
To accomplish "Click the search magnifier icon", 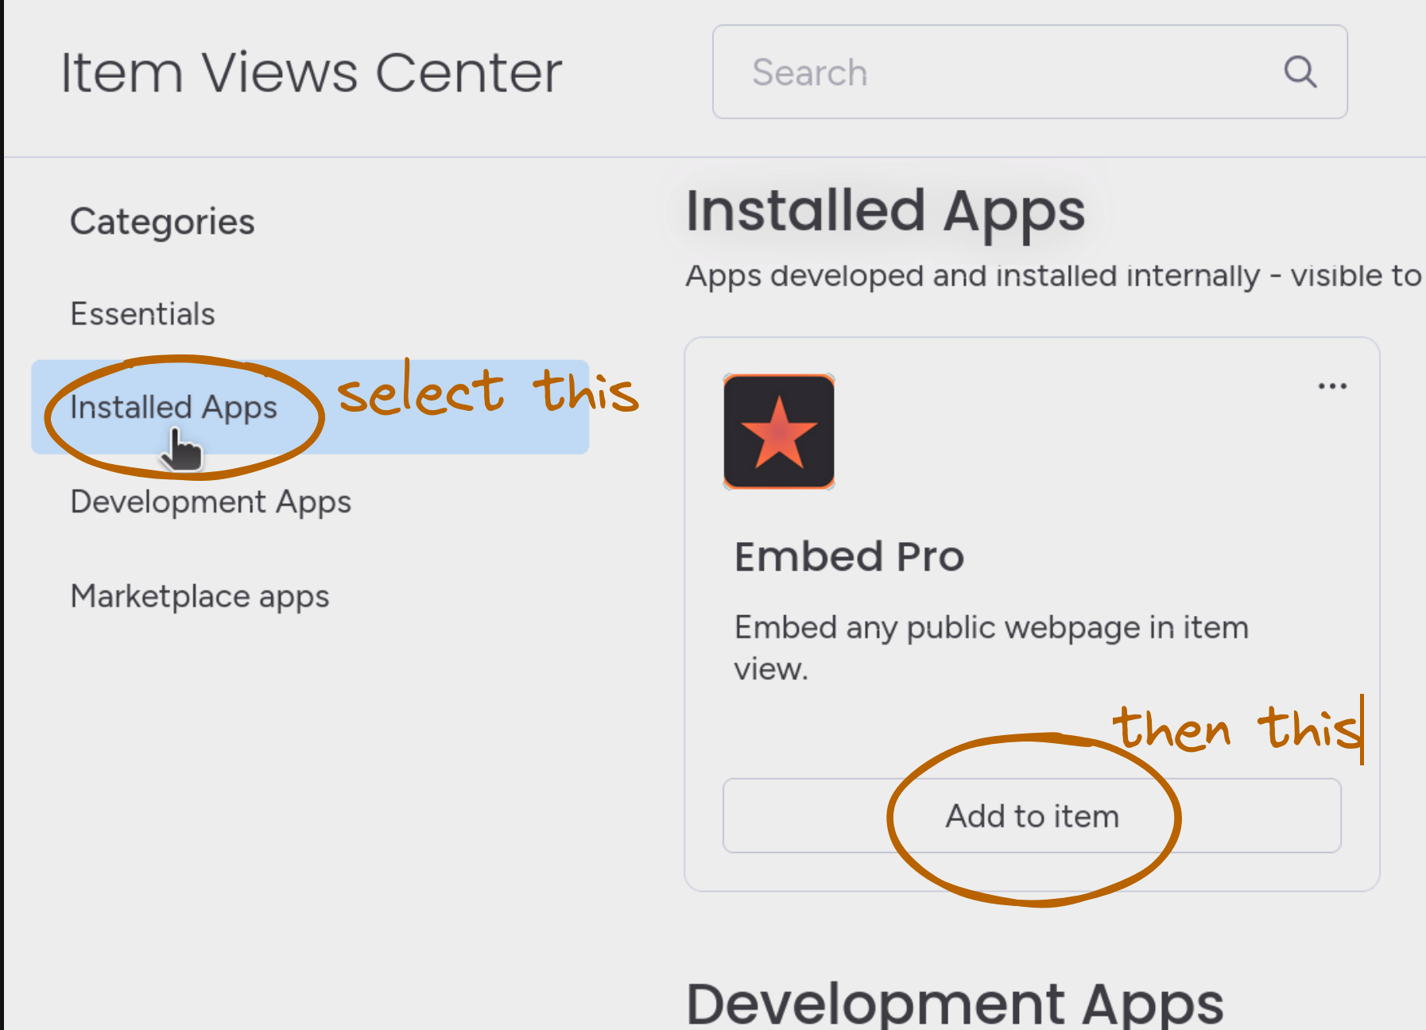I will click(x=1300, y=72).
